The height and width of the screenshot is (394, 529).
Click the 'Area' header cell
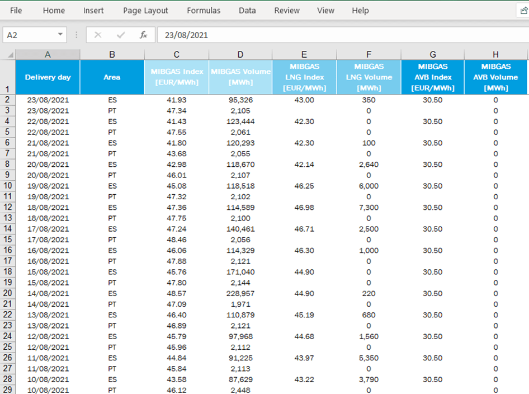click(112, 77)
